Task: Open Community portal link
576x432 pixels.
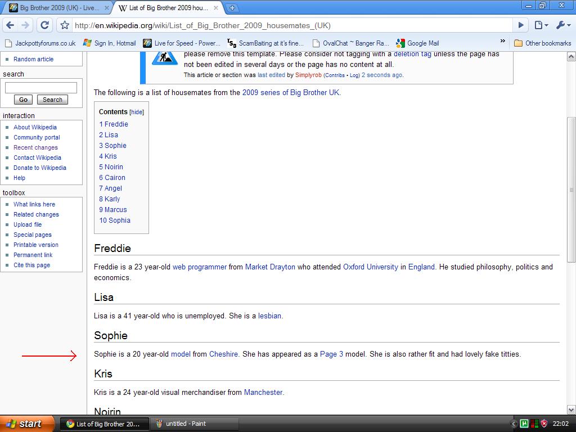Action: [37, 137]
